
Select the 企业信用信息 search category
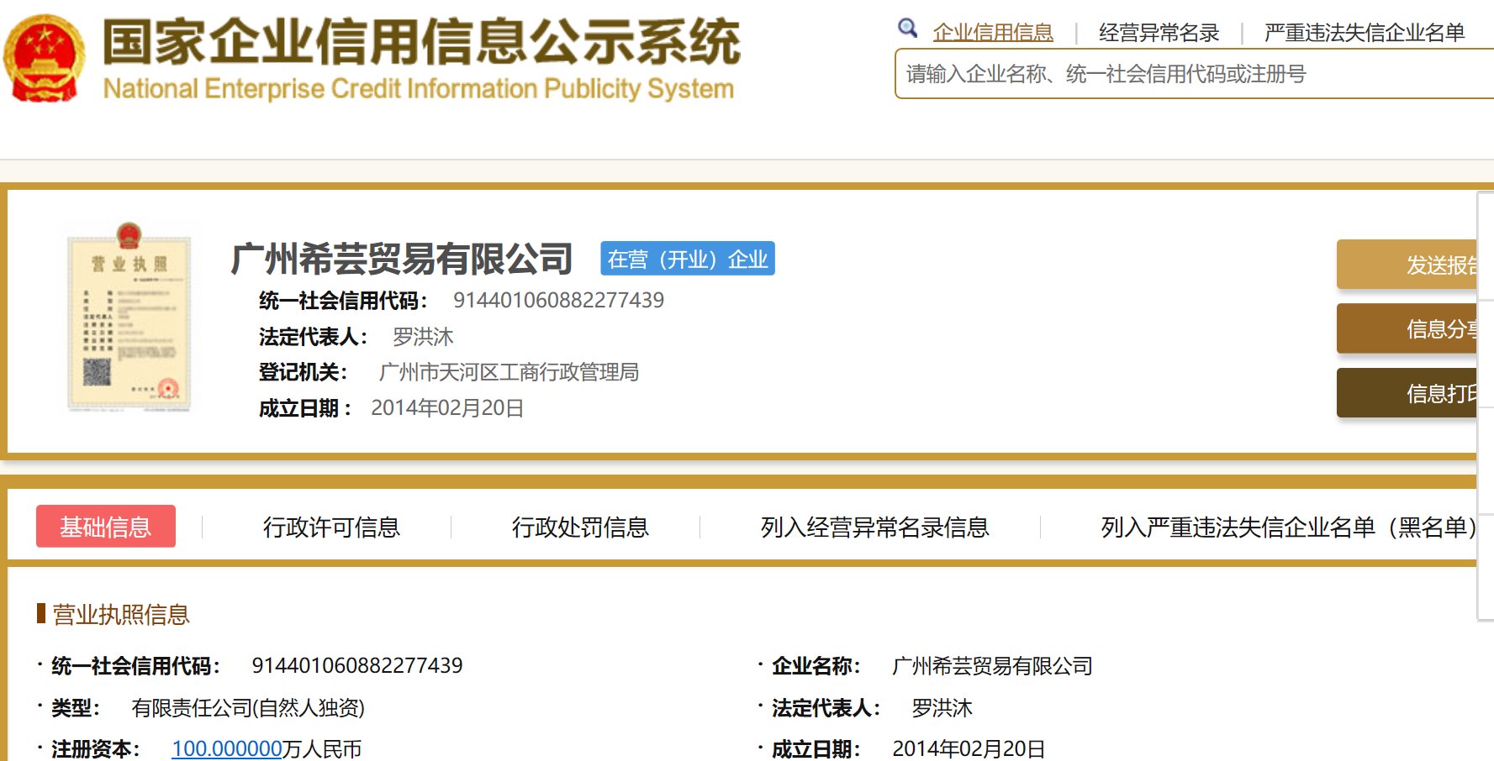(x=992, y=33)
